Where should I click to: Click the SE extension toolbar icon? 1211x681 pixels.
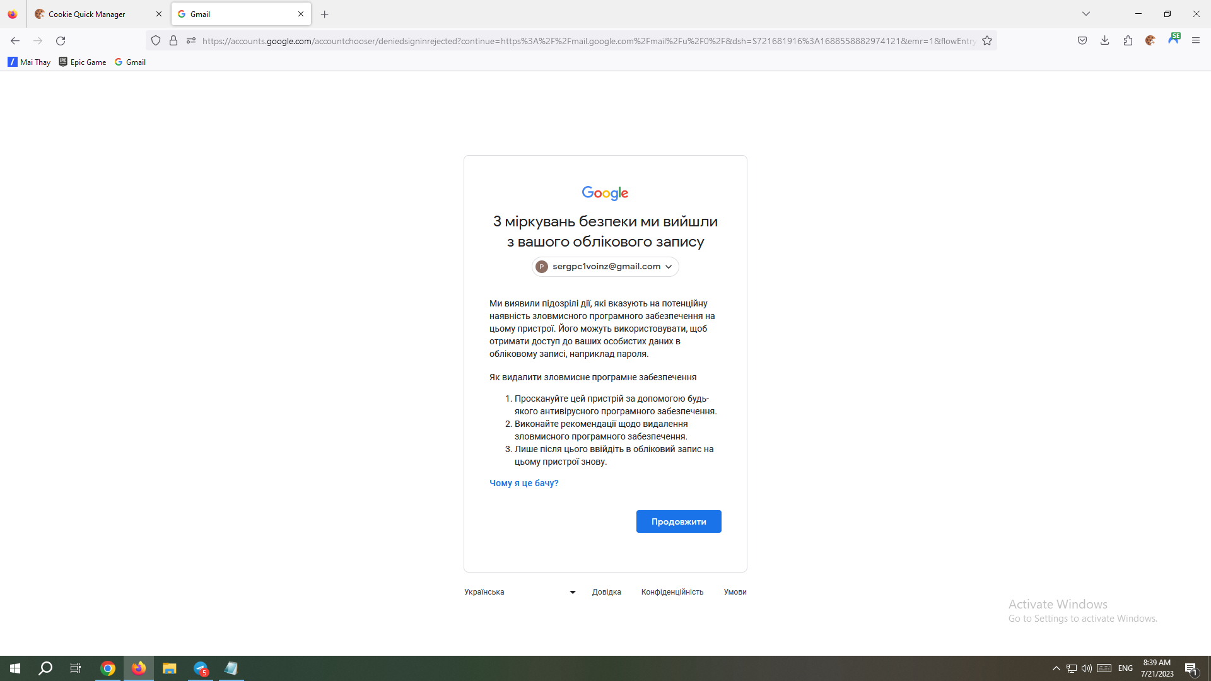[1174, 39]
